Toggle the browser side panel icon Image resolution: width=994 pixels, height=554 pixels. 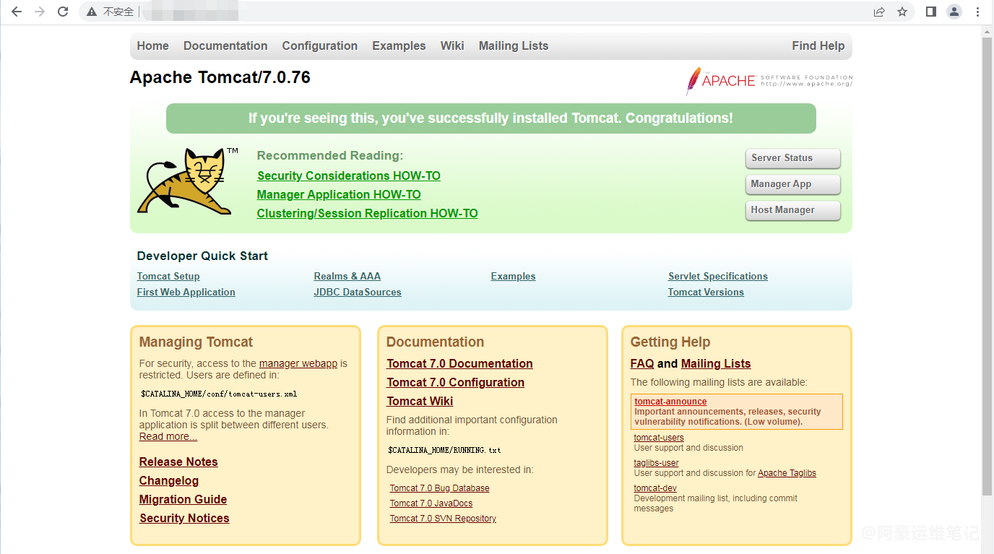[931, 12]
